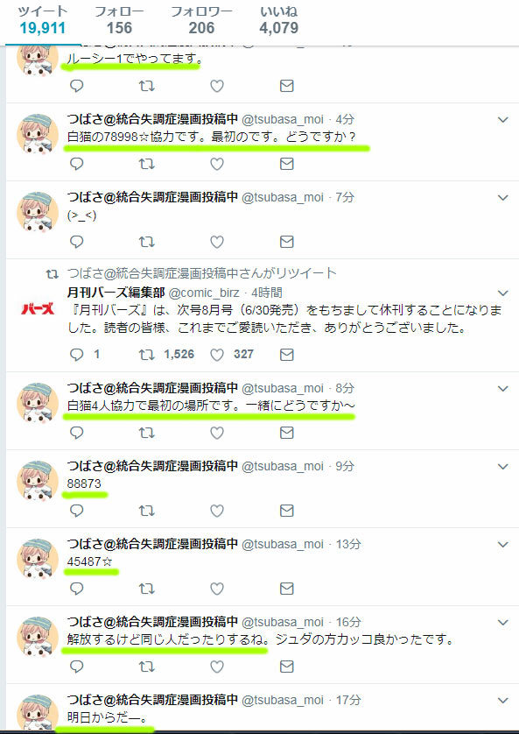Like the 月刊バーズ編集部 tweet
Image resolution: width=519 pixels, height=734 pixels.
point(216,355)
